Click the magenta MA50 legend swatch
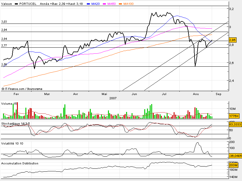This screenshot has width=242, height=181. (x=104, y=4)
